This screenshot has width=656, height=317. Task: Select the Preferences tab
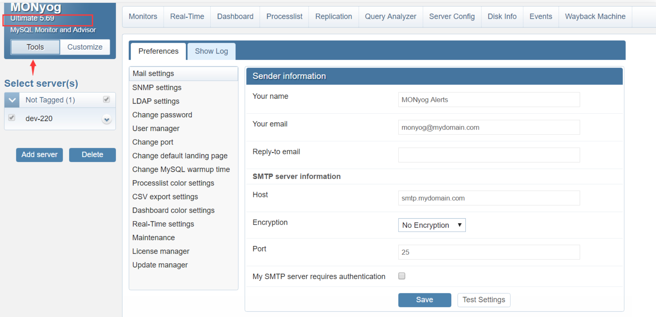(x=158, y=51)
